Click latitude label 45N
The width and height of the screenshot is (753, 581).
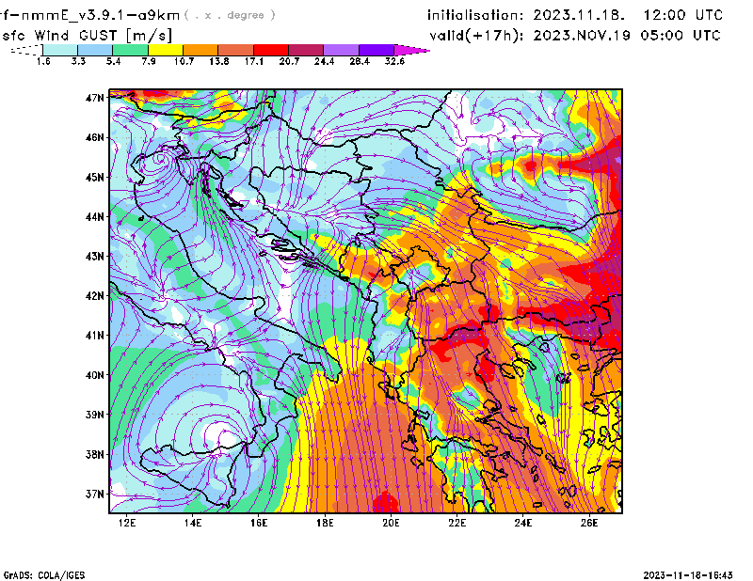click(95, 177)
